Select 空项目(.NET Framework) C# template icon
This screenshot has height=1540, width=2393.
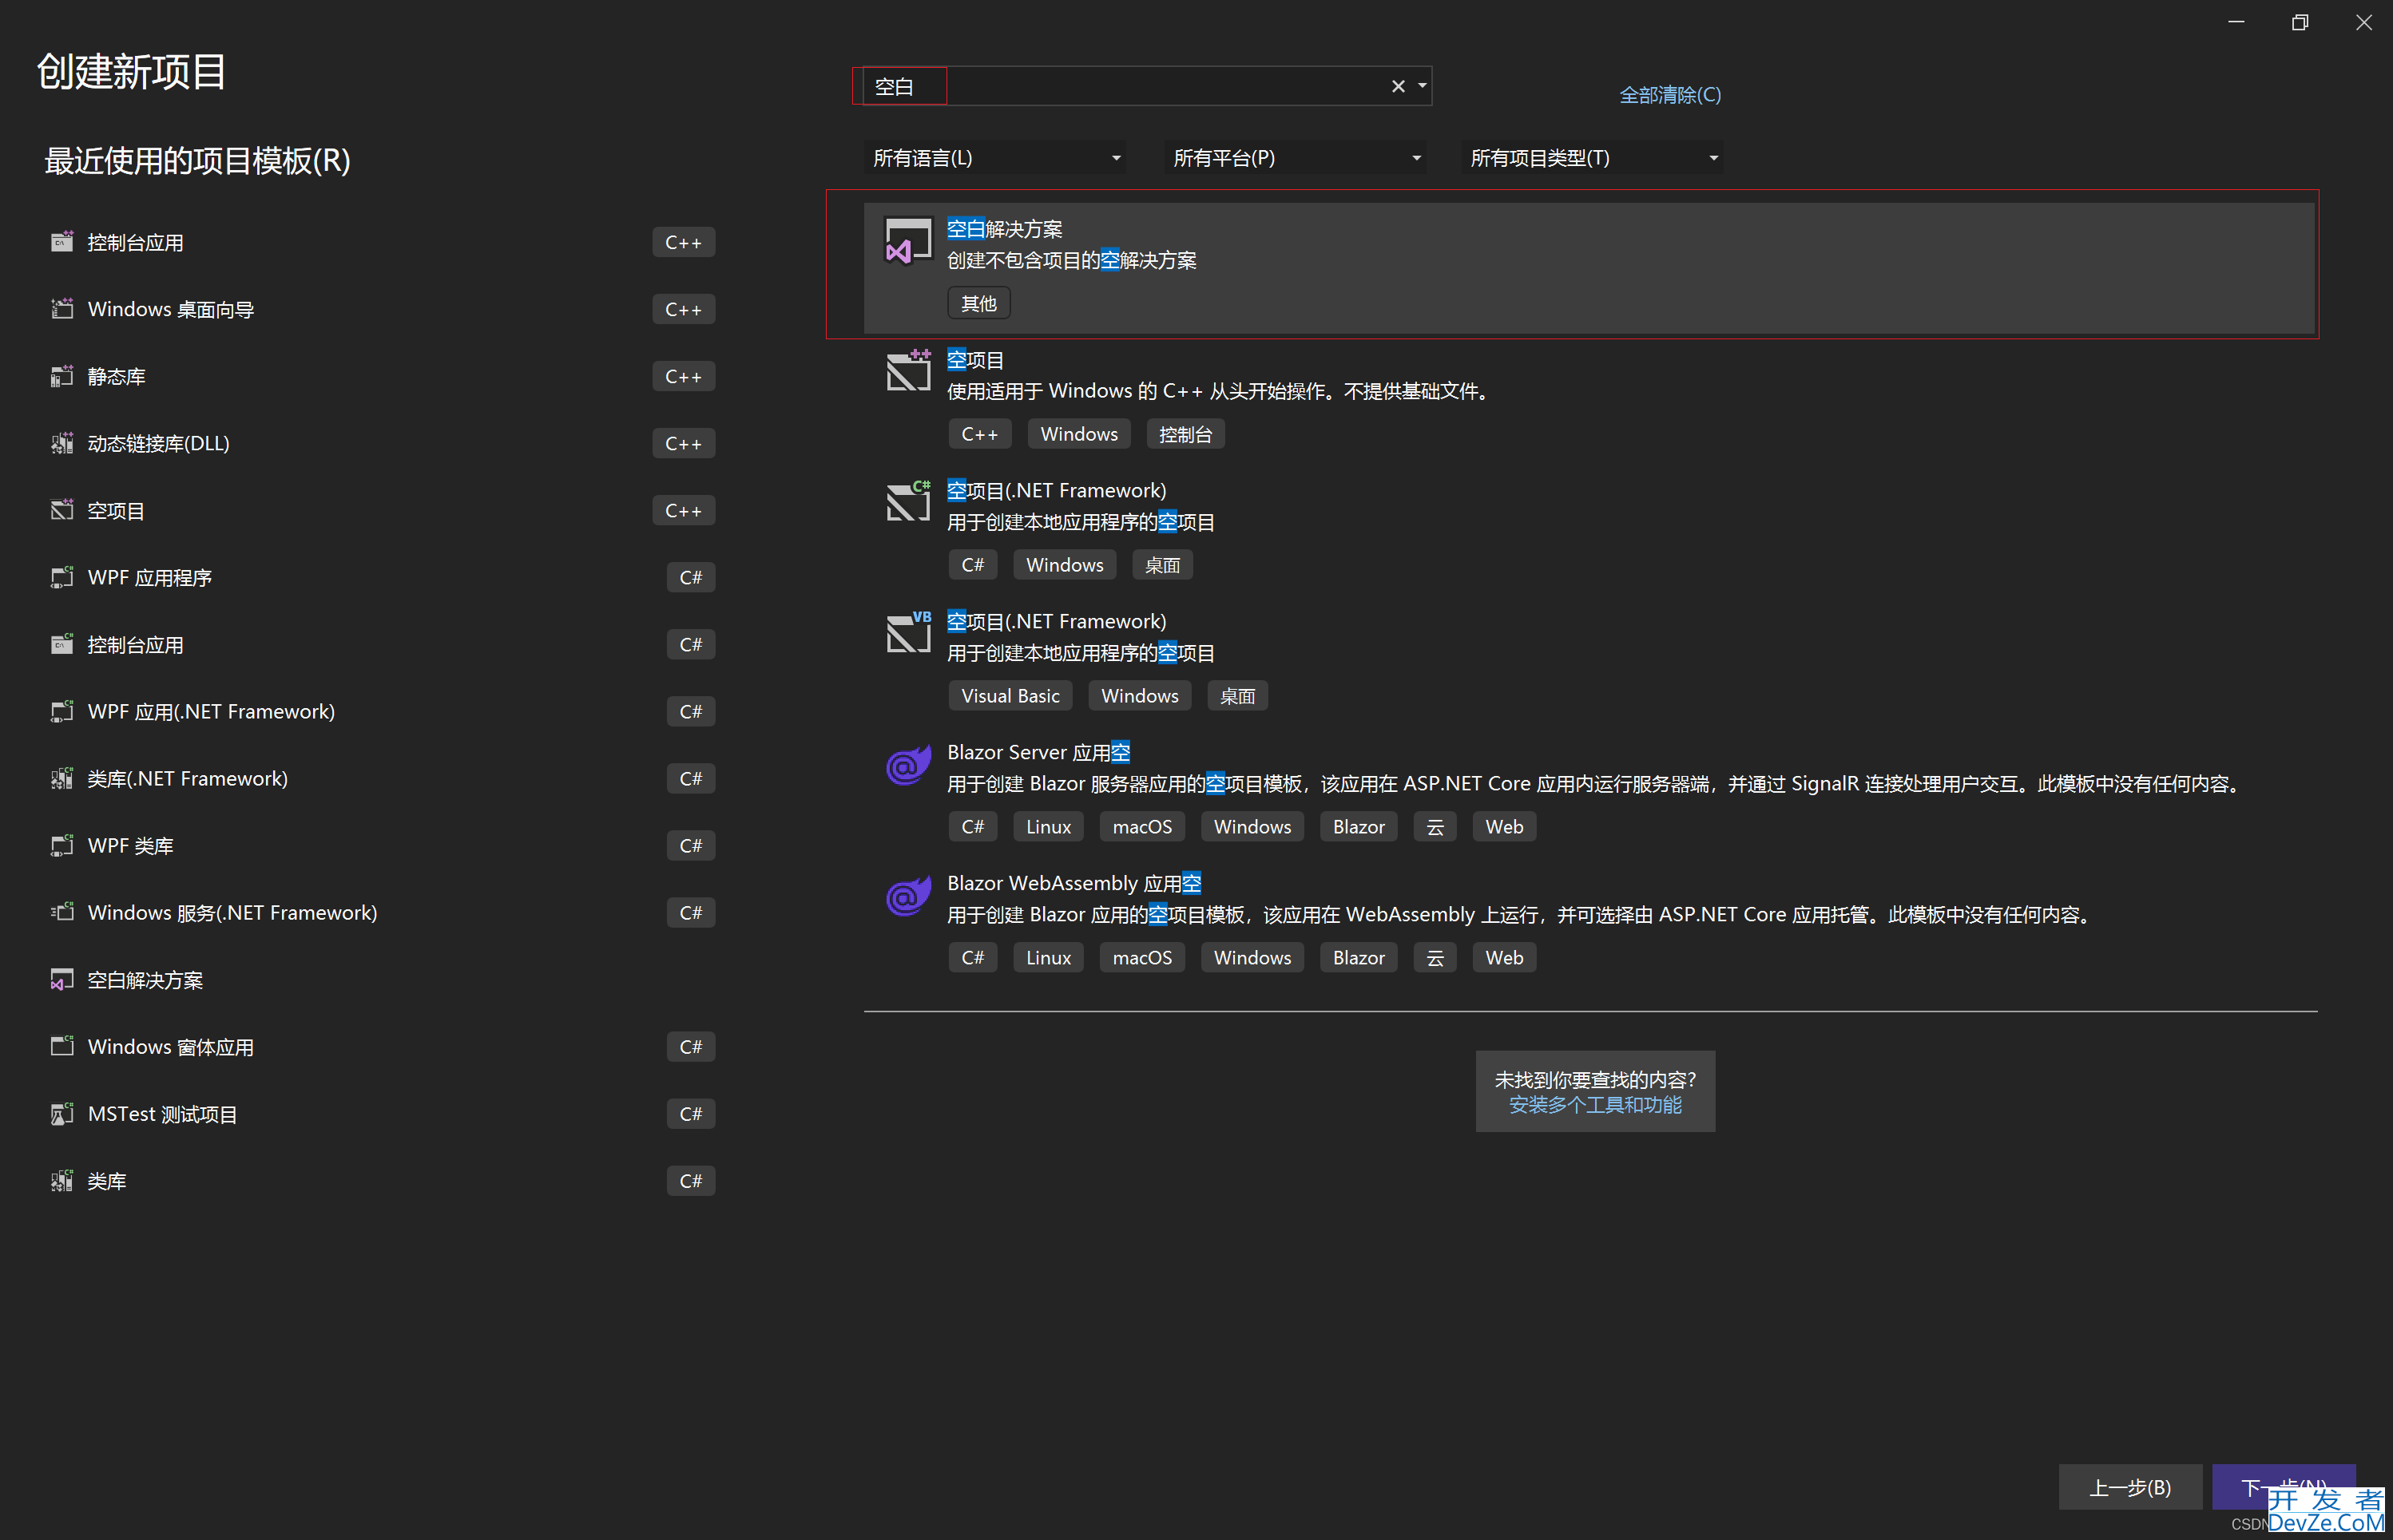[905, 504]
